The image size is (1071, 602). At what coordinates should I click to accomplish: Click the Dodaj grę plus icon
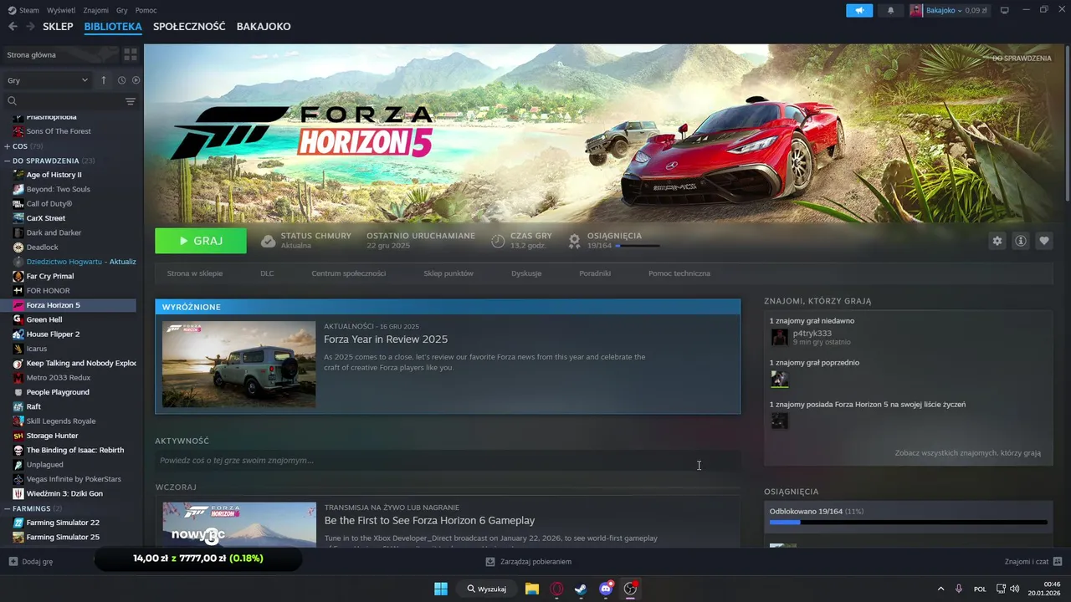[13, 562]
